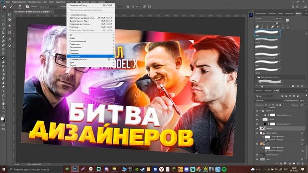Select the Clone Stamp tool
This screenshot has width=308, height=173.
[x=3, y=62]
